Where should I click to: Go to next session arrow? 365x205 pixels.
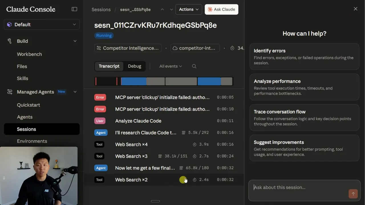(x=171, y=9)
